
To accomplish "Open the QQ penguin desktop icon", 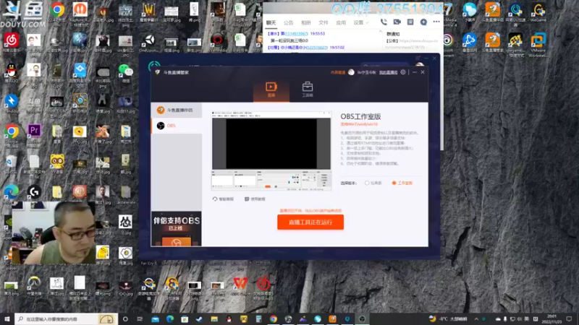I will pos(11,73).
